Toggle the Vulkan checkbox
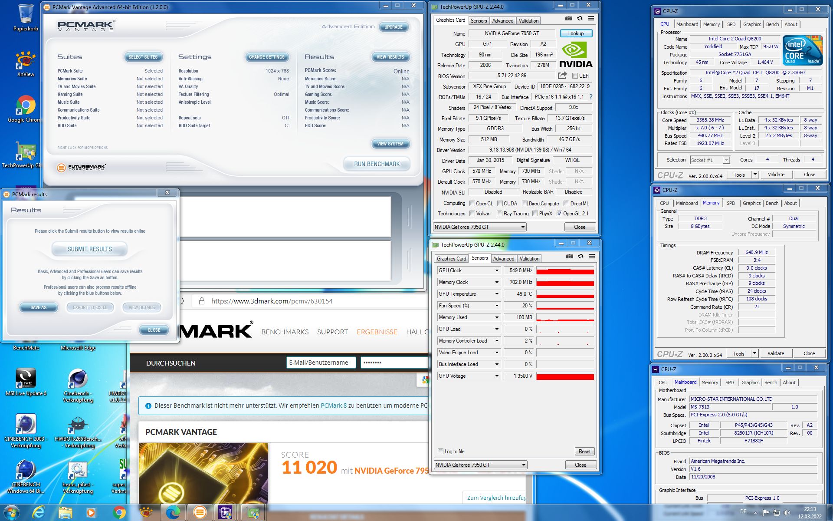This screenshot has height=521, width=833. pos(472,214)
